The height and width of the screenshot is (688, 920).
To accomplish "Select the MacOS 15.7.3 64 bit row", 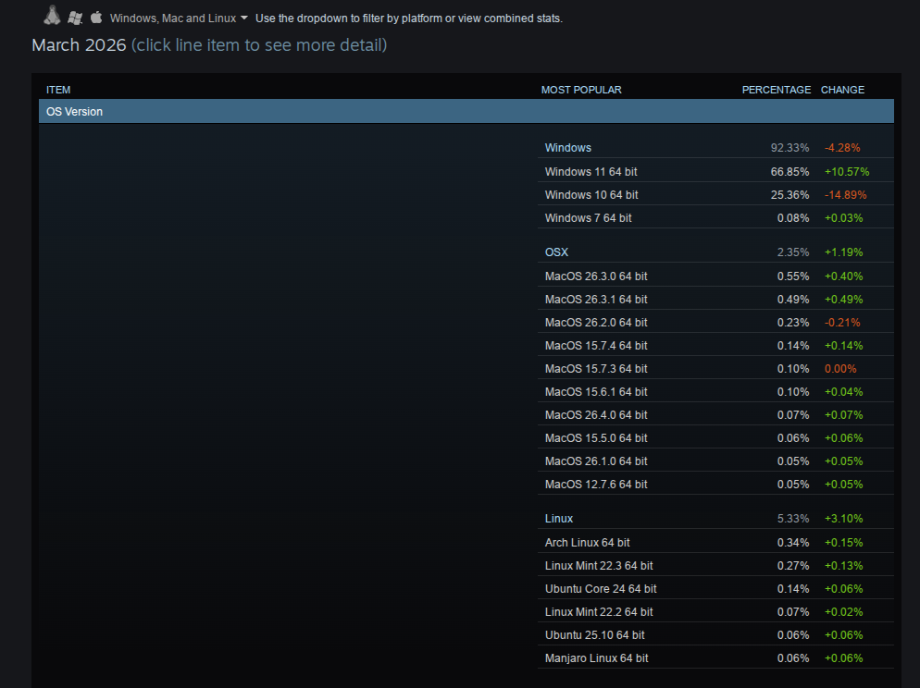I will tap(715, 369).
